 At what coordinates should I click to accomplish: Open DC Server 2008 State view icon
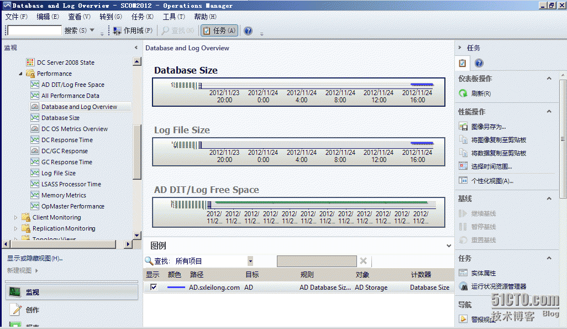pyautogui.click(x=30, y=62)
